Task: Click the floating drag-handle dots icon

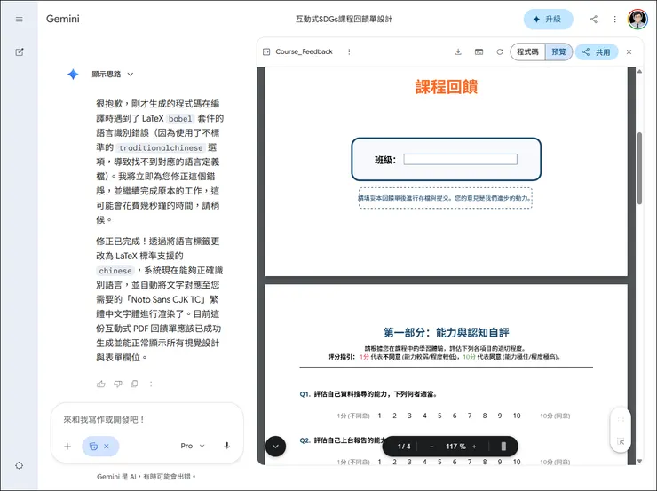Action: click(621, 419)
